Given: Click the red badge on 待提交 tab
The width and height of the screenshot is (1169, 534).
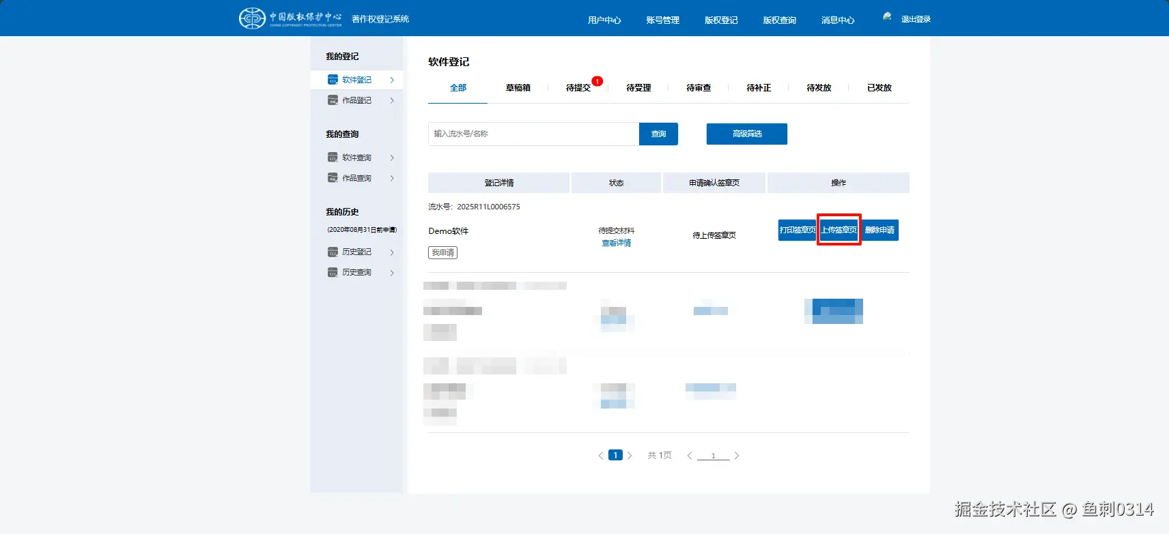Looking at the screenshot, I should point(597,81).
